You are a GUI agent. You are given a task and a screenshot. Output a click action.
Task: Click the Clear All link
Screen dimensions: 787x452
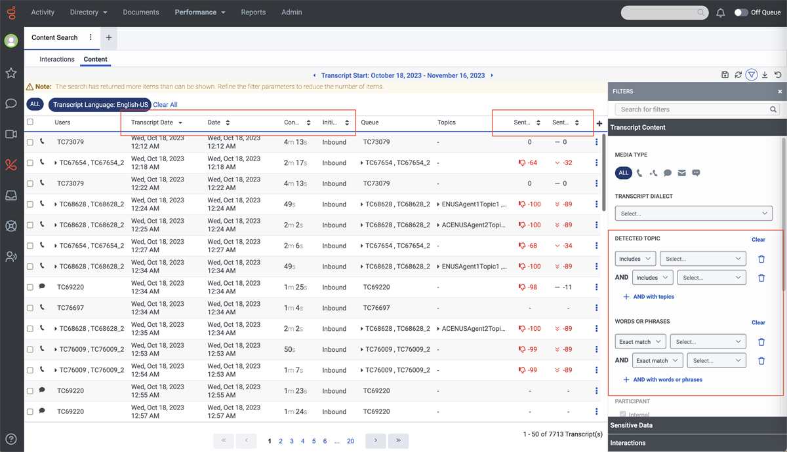tap(165, 105)
